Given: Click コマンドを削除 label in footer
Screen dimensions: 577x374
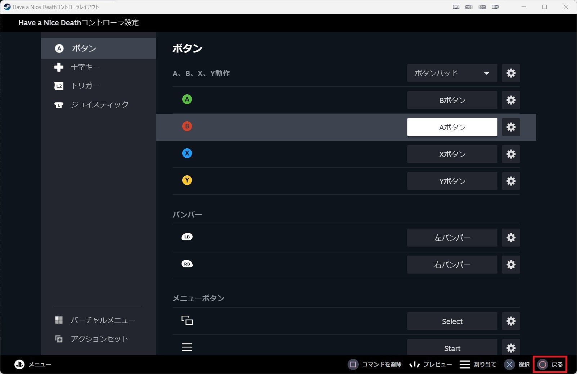Looking at the screenshot, I should (x=381, y=365).
